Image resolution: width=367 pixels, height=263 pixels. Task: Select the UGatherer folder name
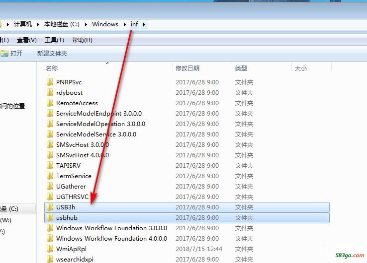71,187
